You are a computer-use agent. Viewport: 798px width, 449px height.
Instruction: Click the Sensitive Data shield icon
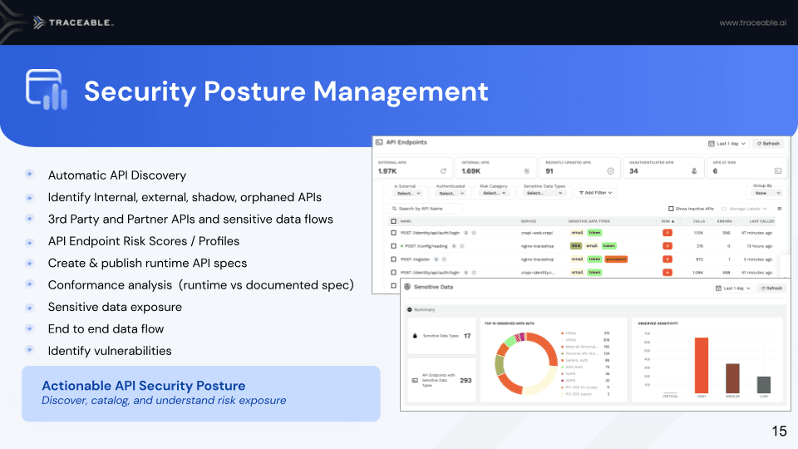(x=407, y=288)
